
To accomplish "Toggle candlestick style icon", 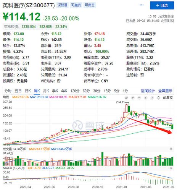I will 158,98.
